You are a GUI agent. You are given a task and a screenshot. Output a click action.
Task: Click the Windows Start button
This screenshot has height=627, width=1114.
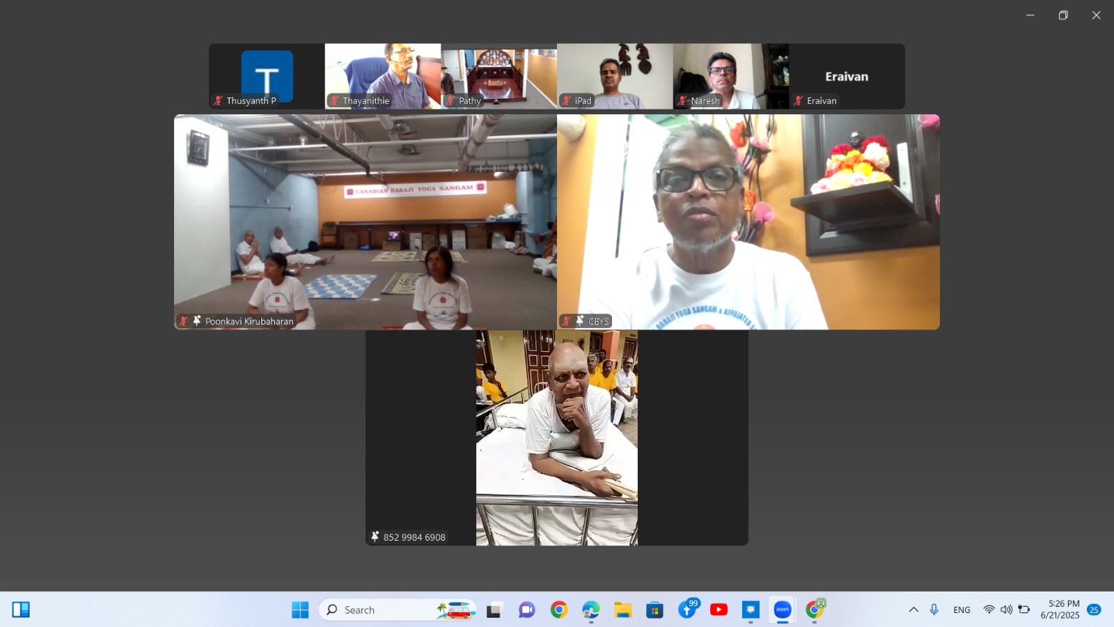[x=300, y=610]
